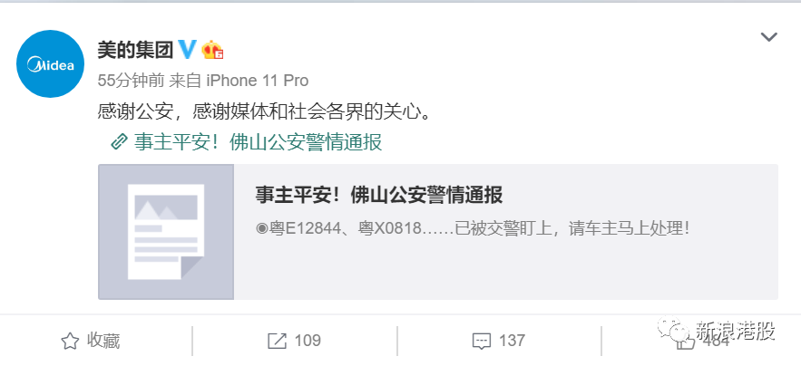Open the green 事主平安！佛山公安警情通报 link
The image size is (801, 366).
258,142
